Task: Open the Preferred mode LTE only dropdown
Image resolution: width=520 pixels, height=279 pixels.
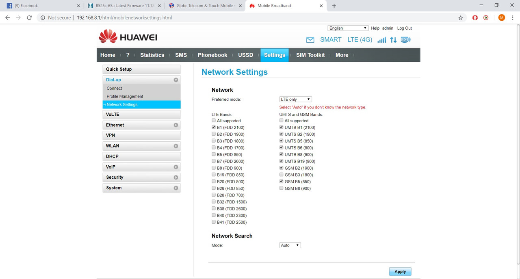Action: pos(296,99)
